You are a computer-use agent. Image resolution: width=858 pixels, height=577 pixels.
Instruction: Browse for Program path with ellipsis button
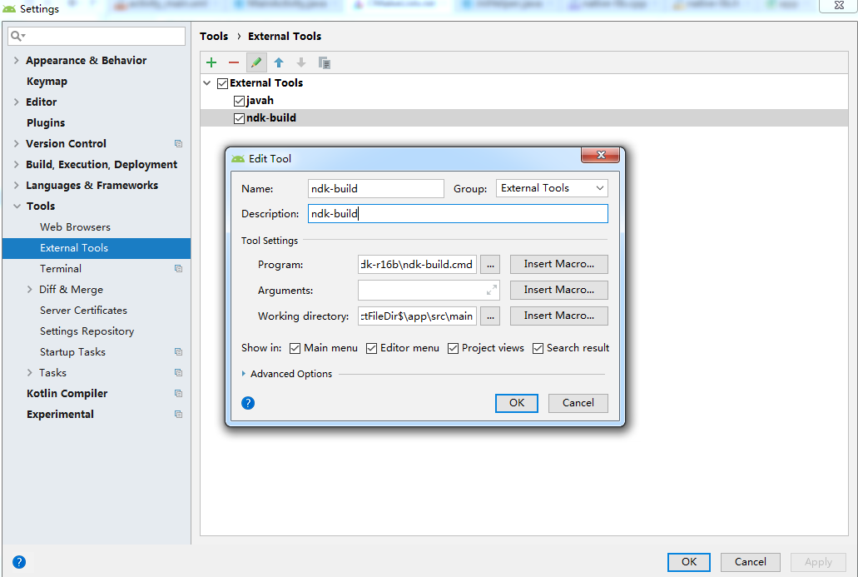click(x=490, y=265)
